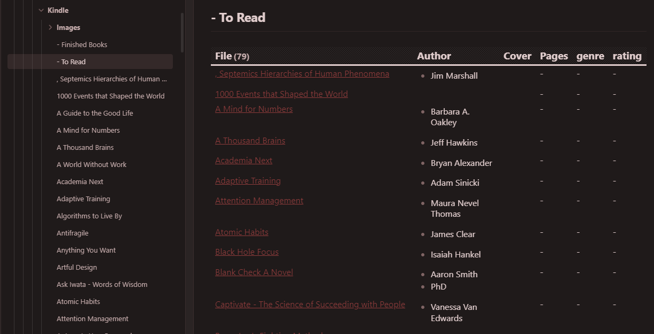Click the Pages column header
Image resolution: width=654 pixels, height=334 pixels.
click(554, 56)
